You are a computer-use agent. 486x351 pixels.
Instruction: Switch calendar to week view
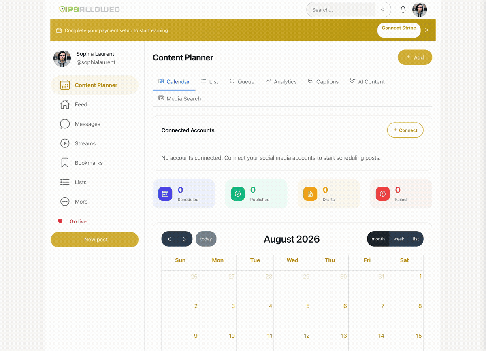click(399, 239)
